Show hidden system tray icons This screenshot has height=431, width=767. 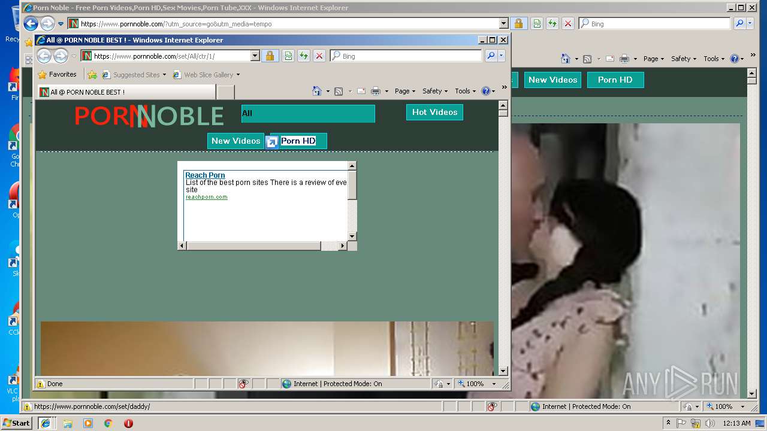[x=669, y=423]
